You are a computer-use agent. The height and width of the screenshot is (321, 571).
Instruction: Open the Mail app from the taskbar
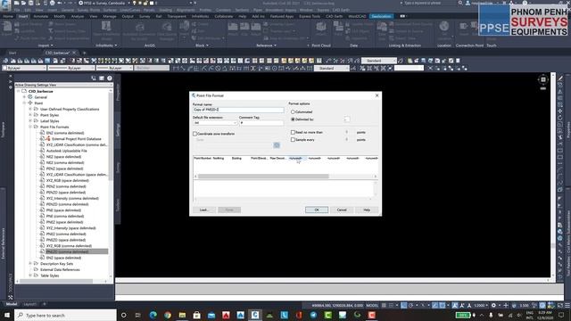211,315
